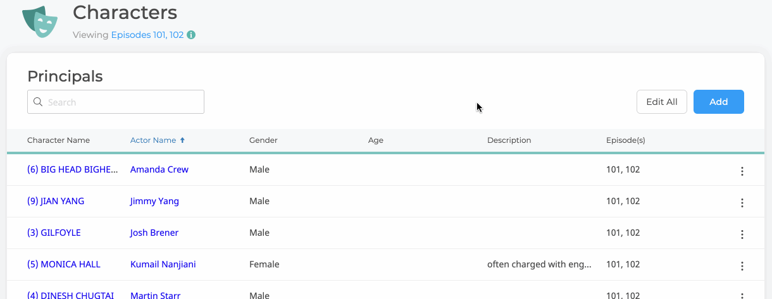Click episodes '101, 102' in the GILFOYLE row

pos(623,233)
